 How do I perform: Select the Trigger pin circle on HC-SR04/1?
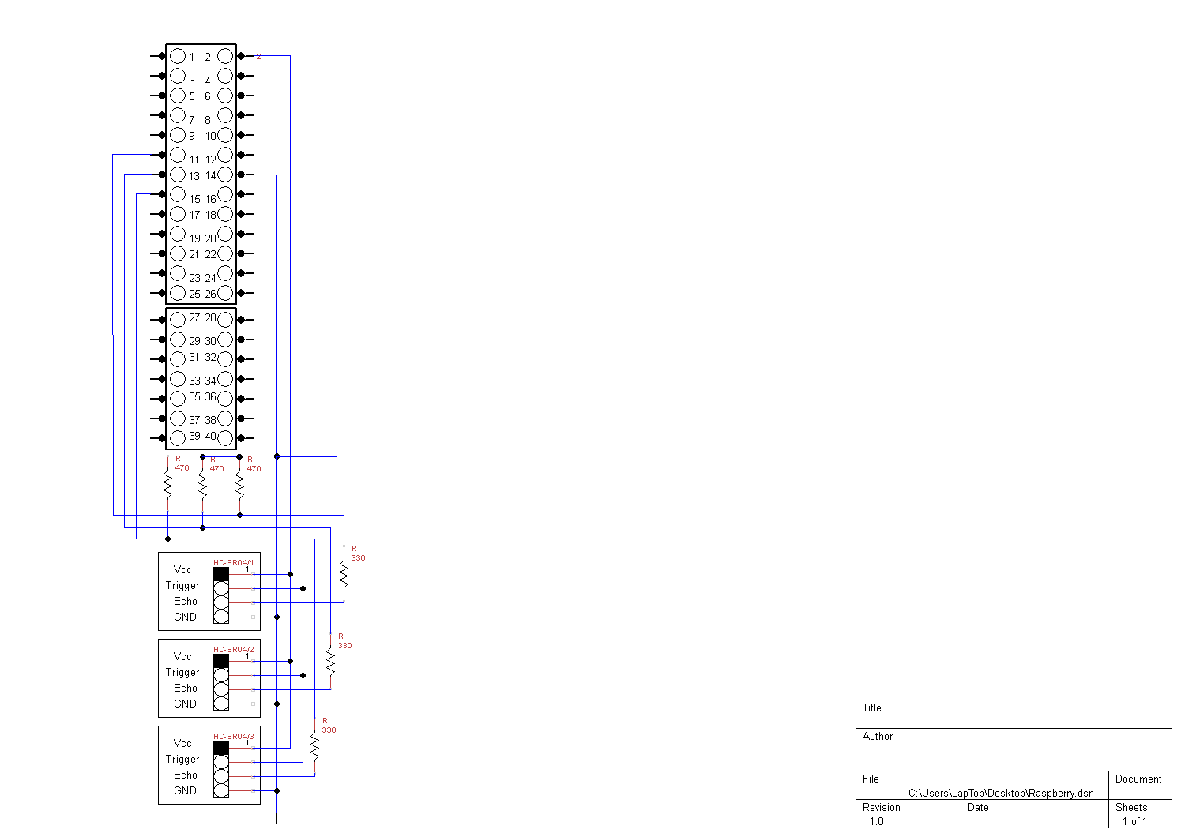tap(221, 588)
